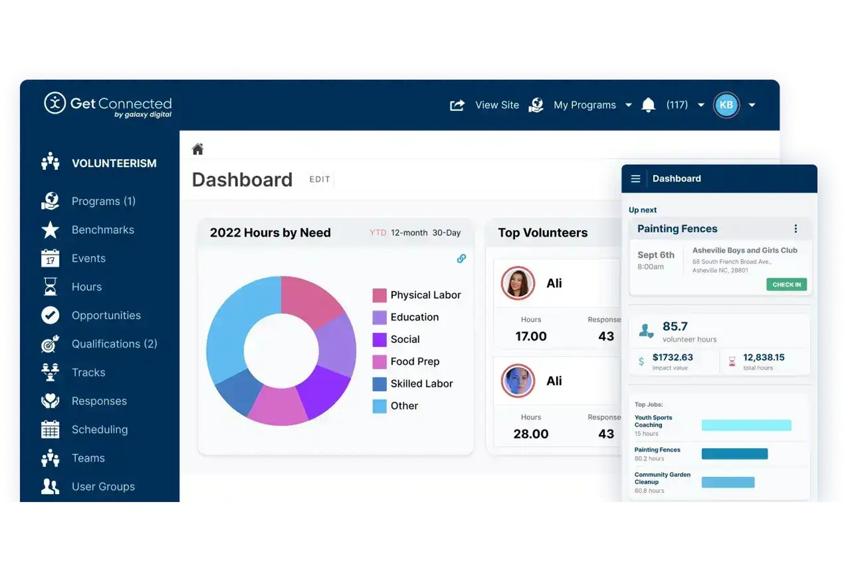Open Painting Fences more options menu
Screen dimensions: 848x565
[x=795, y=229]
